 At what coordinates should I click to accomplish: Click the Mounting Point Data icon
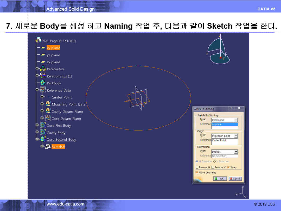(48, 104)
